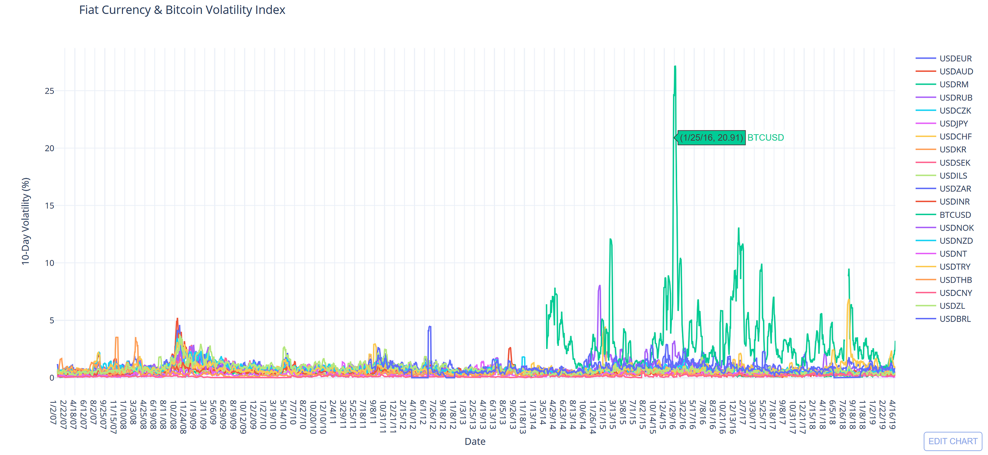Toggle USDJPY legend entry

point(942,123)
